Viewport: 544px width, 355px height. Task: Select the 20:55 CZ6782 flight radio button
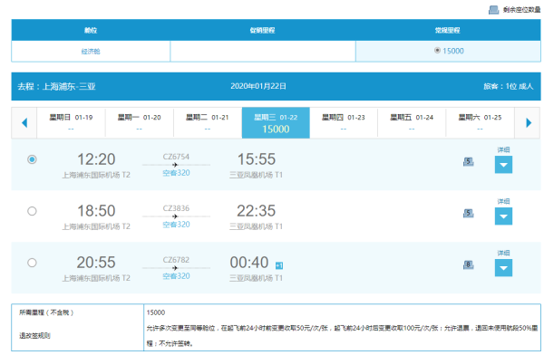coord(32,263)
